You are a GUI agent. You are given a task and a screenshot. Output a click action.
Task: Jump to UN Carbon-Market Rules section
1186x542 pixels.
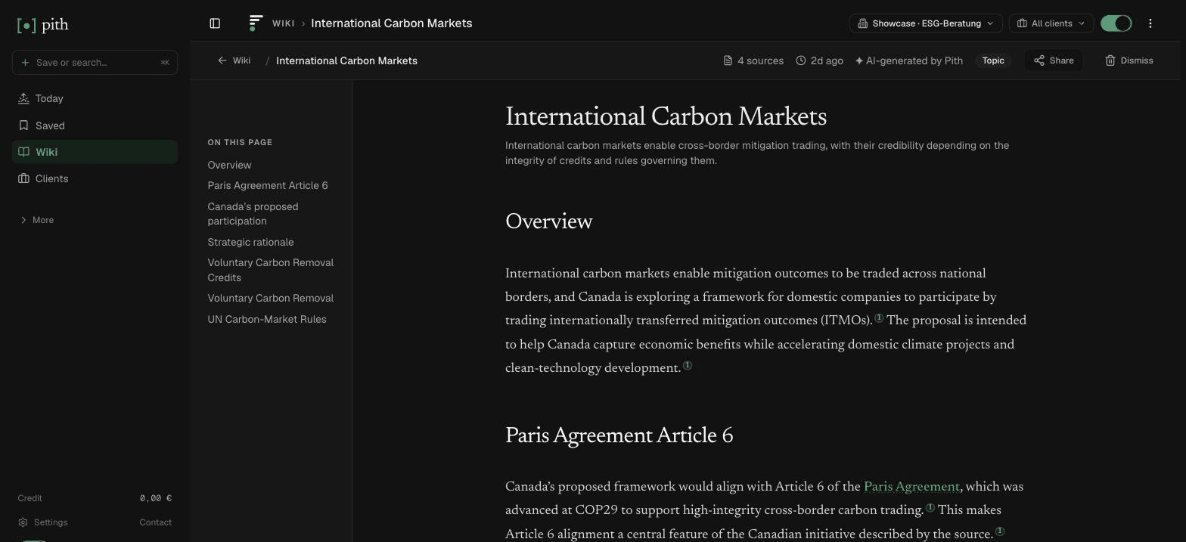coord(267,319)
